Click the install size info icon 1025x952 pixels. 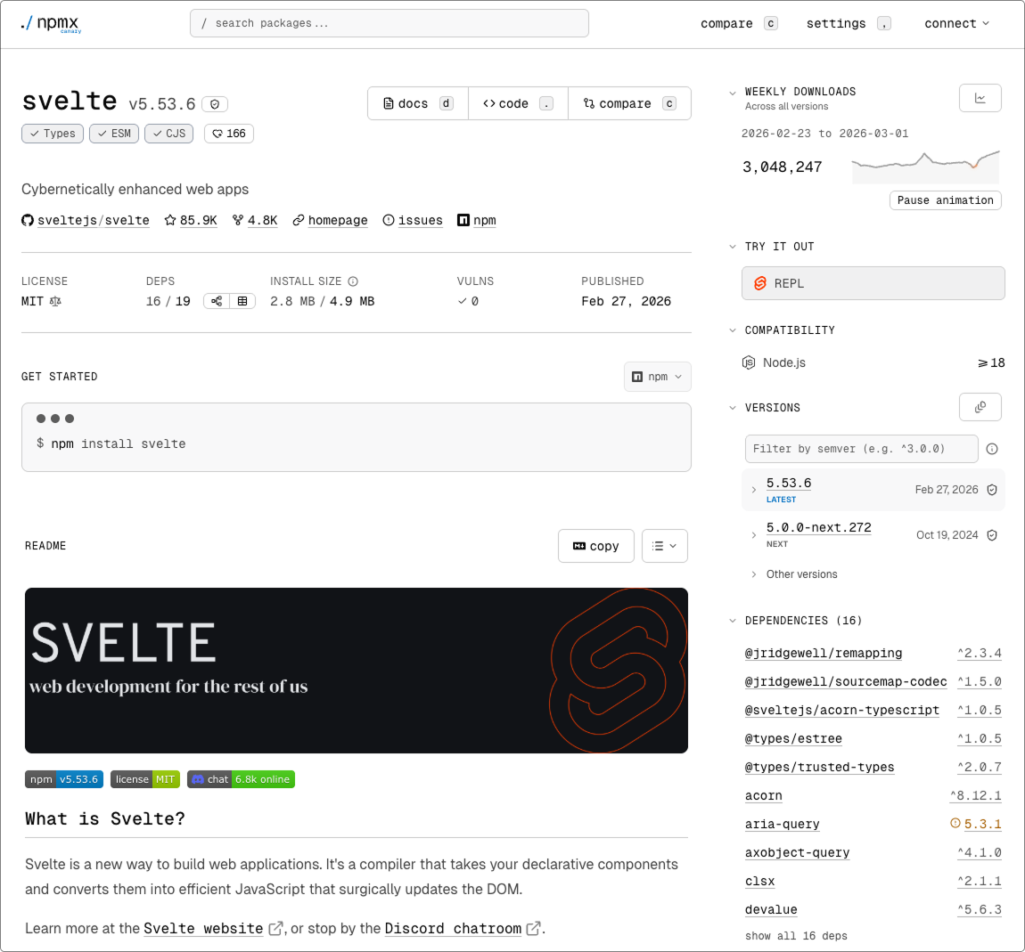tap(352, 281)
